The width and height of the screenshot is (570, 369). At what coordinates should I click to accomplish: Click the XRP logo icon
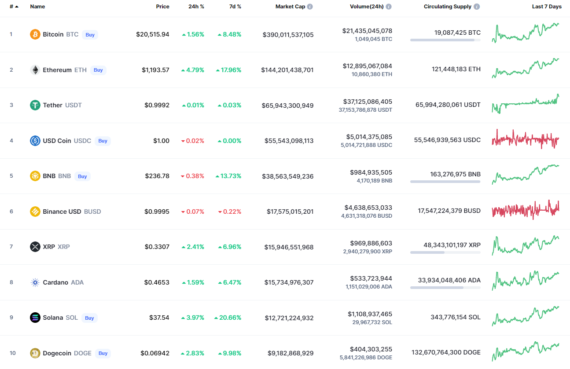coord(35,247)
